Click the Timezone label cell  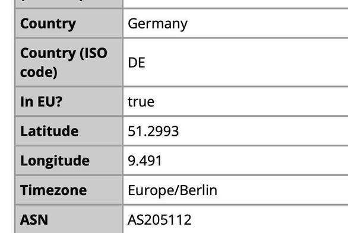coord(68,190)
